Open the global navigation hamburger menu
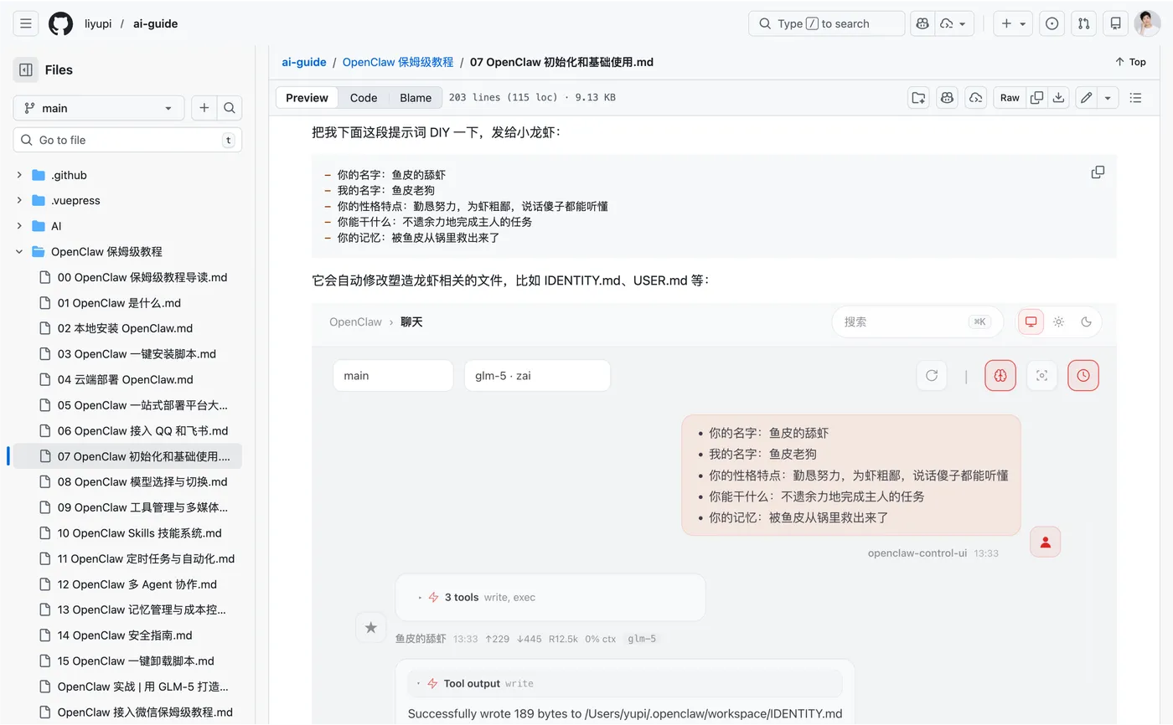The height and width of the screenshot is (725, 1173). 26,23
